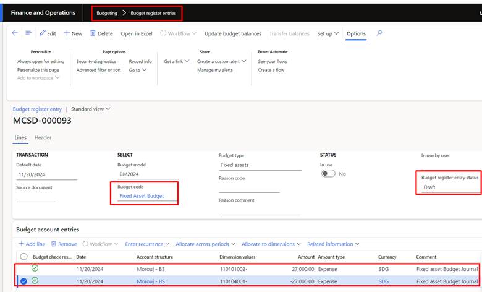482x292 pixels.
Task: Click the New plus icon
Action: (67, 33)
